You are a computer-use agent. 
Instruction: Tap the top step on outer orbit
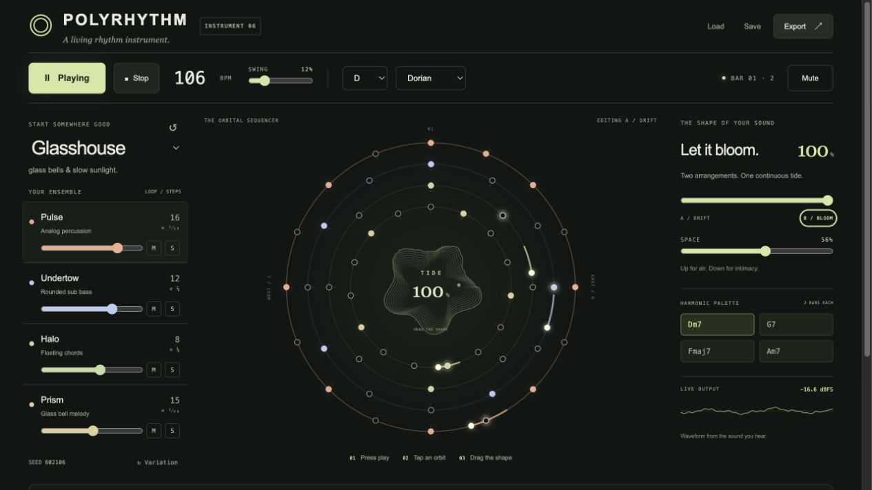(x=431, y=143)
